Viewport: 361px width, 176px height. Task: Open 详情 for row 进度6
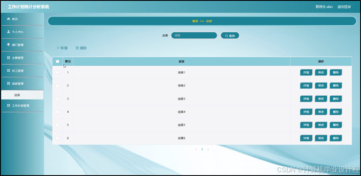click(306, 138)
